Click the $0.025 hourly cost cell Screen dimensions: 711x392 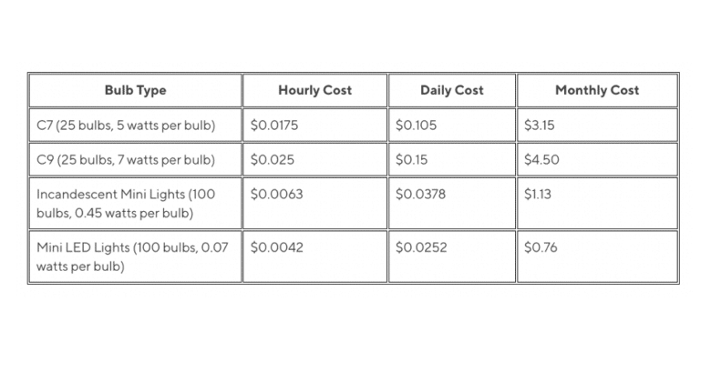tap(271, 159)
